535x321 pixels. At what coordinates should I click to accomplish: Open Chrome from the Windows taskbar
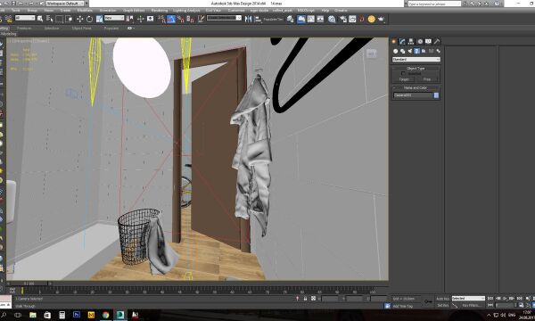(x=105, y=315)
